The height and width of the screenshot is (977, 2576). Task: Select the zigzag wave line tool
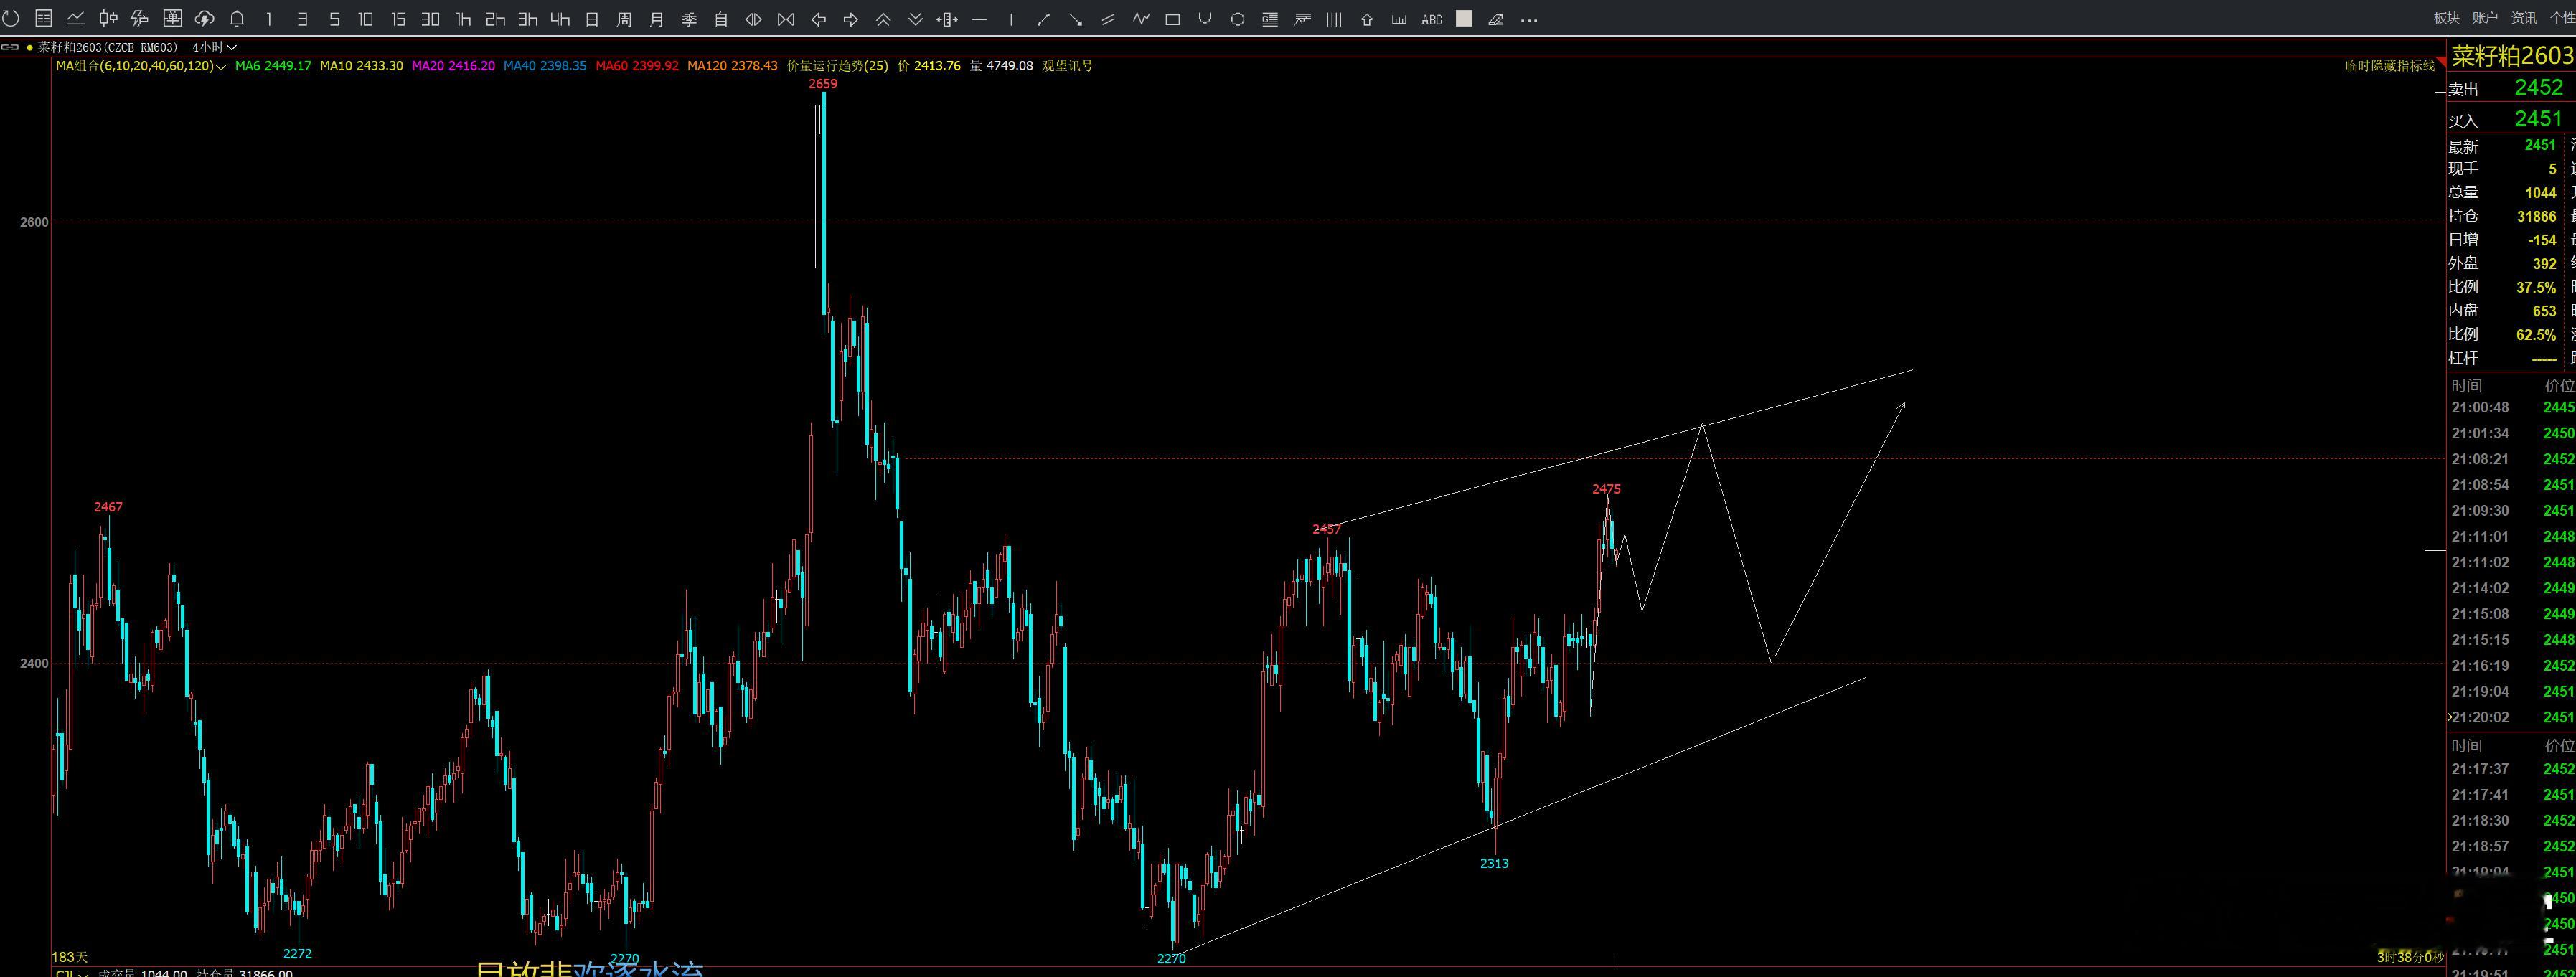pos(1141,19)
